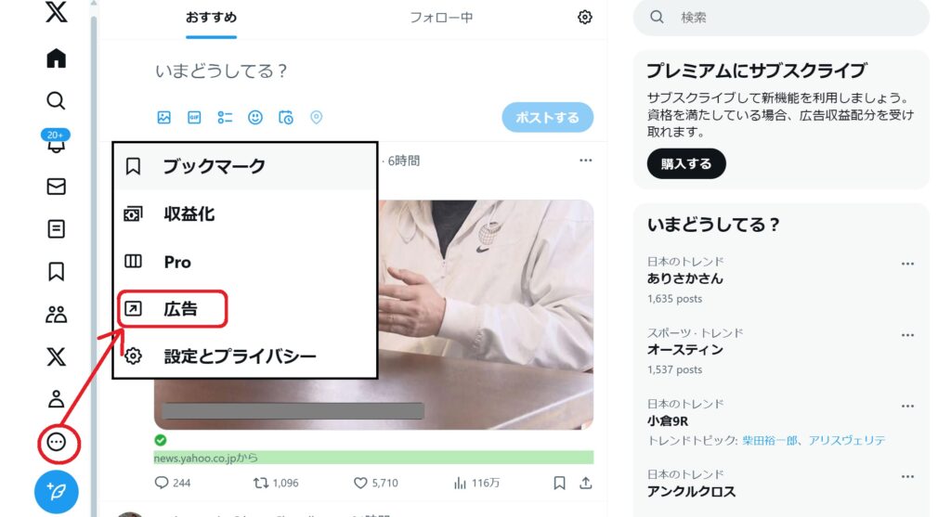Schedule the post with the calendar icon
Image resolution: width=951 pixels, height=517 pixels.
[x=286, y=118]
